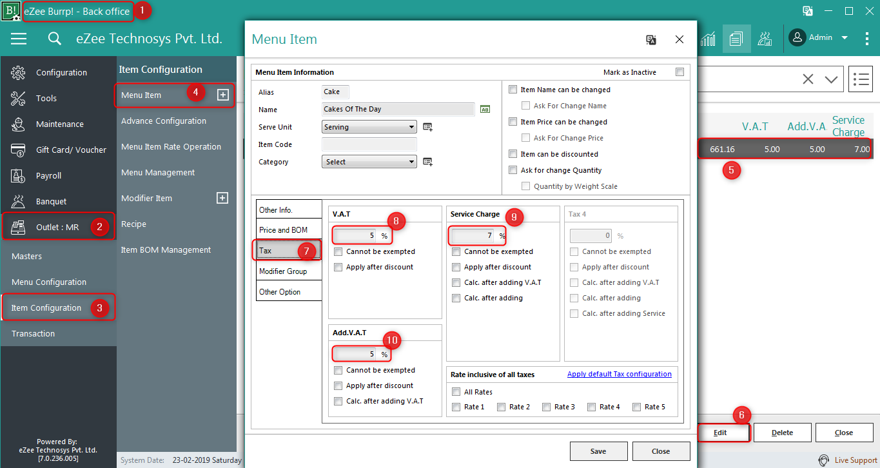
Task: Click the list view icon
Action: (861, 79)
